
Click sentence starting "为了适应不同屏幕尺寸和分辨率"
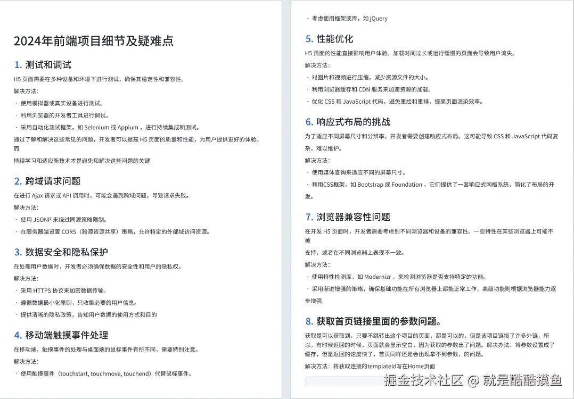point(432,142)
